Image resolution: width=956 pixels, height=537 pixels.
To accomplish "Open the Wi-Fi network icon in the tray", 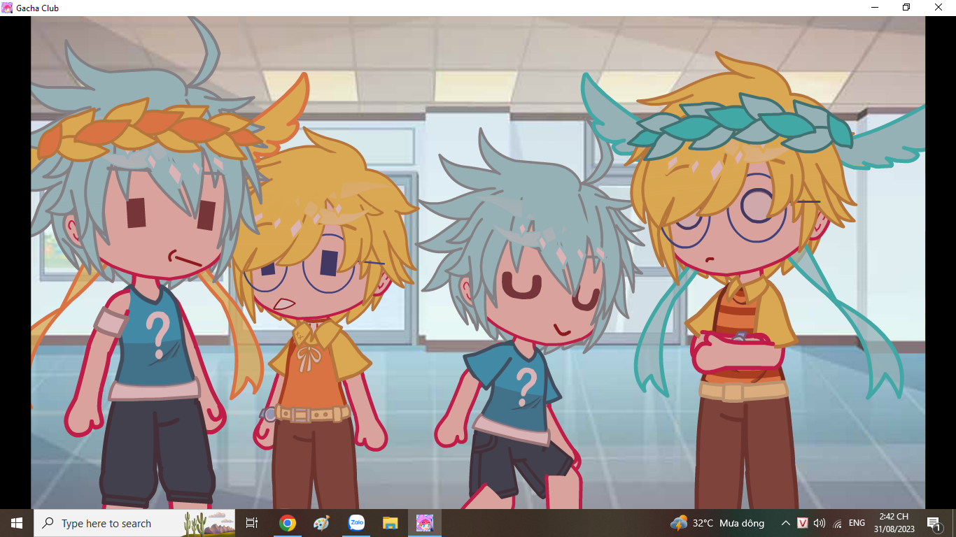I will coord(838,523).
